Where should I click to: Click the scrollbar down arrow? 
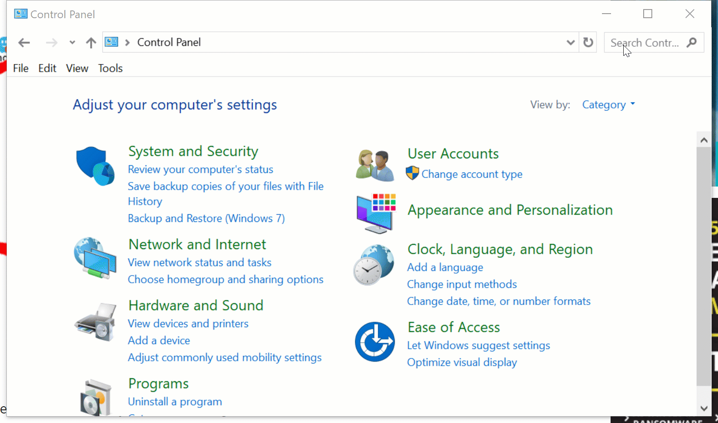click(x=703, y=408)
